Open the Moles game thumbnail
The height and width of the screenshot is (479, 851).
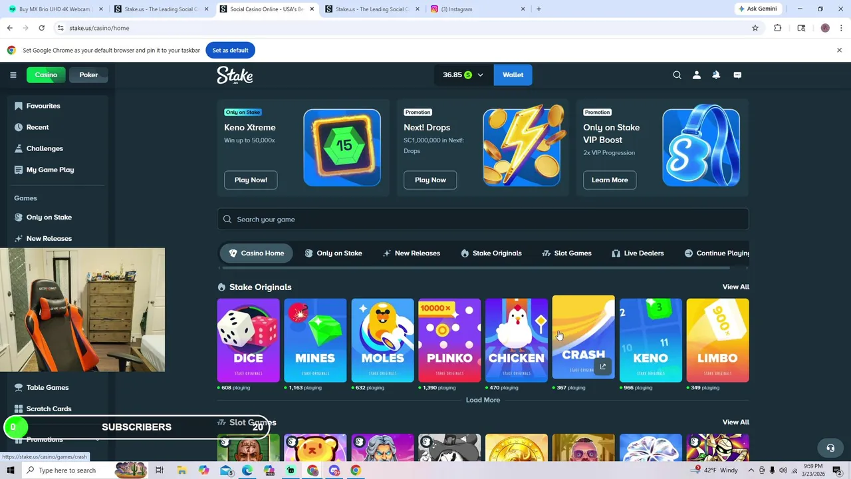(x=382, y=340)
